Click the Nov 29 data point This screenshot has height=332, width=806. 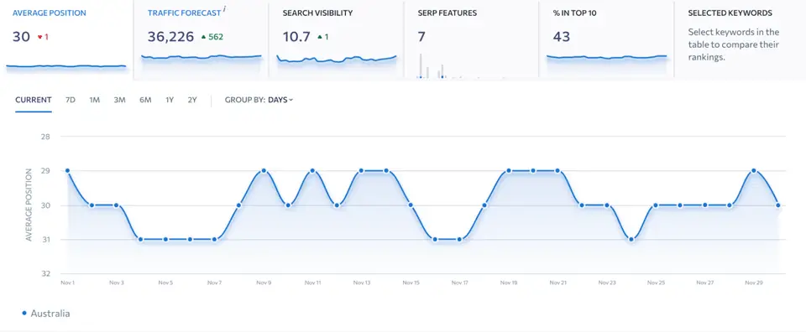coord(754,171)
